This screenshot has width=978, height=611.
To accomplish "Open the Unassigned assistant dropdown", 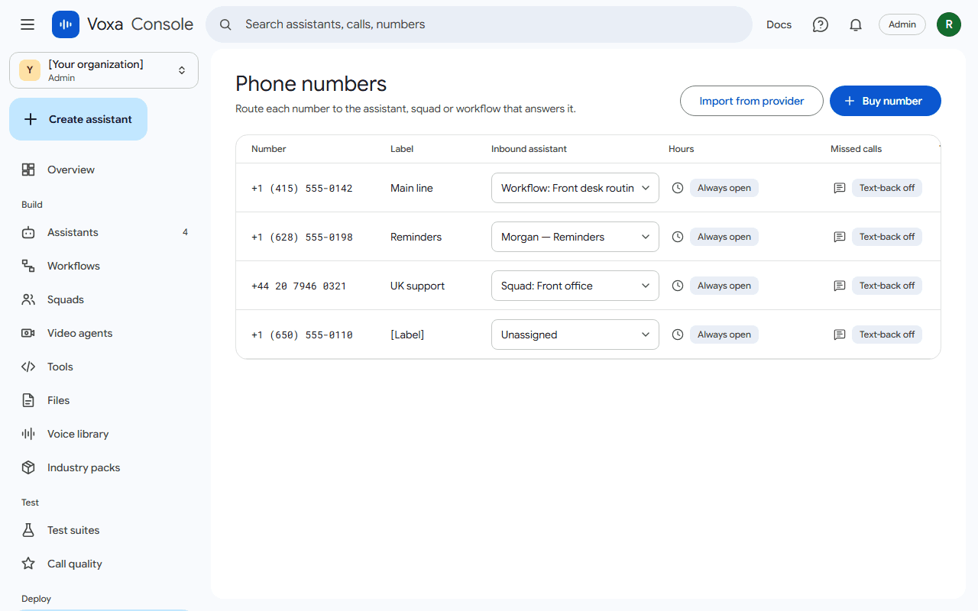I will tap(575, 335).
